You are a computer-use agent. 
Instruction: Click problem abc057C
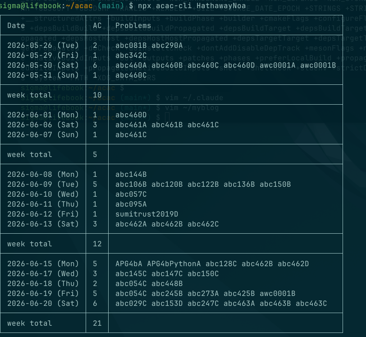tap(131, 194)
